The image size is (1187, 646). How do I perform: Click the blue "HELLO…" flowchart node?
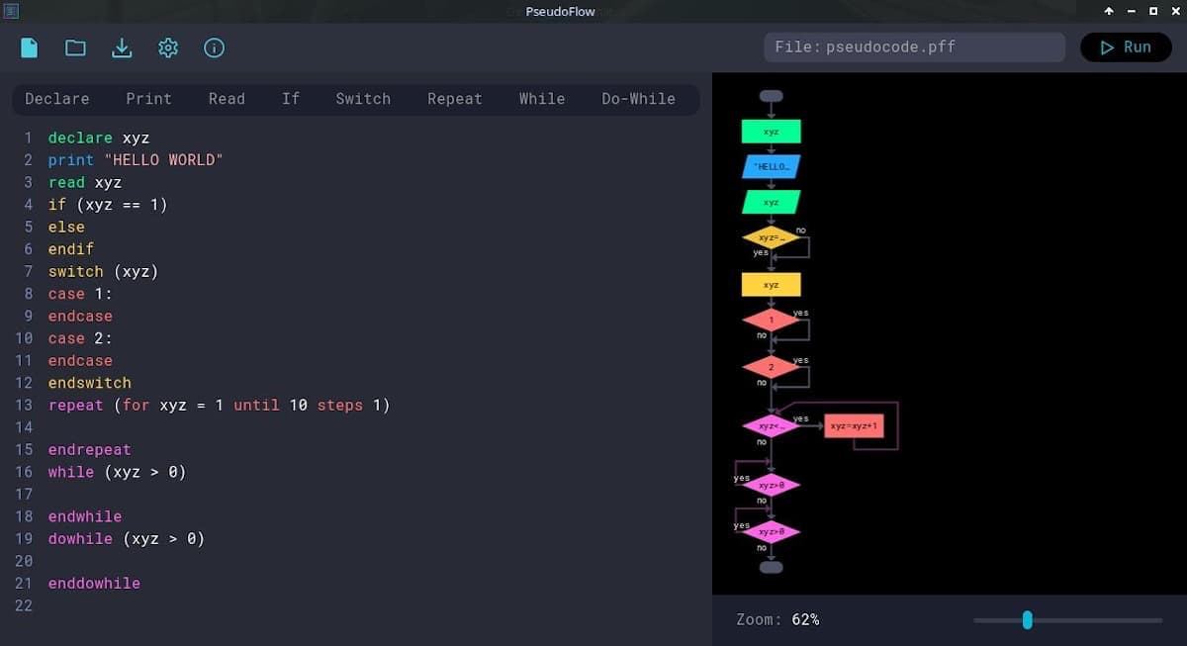pos(772,166)
